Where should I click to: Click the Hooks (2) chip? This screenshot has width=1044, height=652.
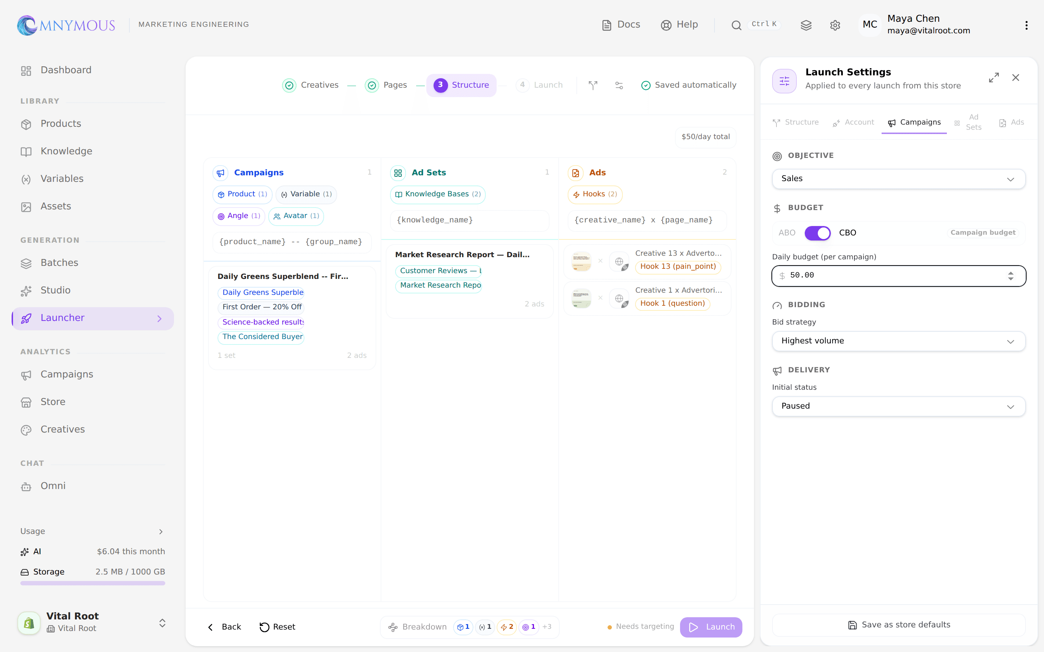click(x=595, y=195)
